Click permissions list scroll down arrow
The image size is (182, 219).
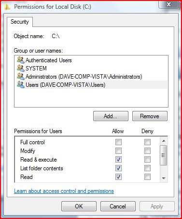click(164, 178)
